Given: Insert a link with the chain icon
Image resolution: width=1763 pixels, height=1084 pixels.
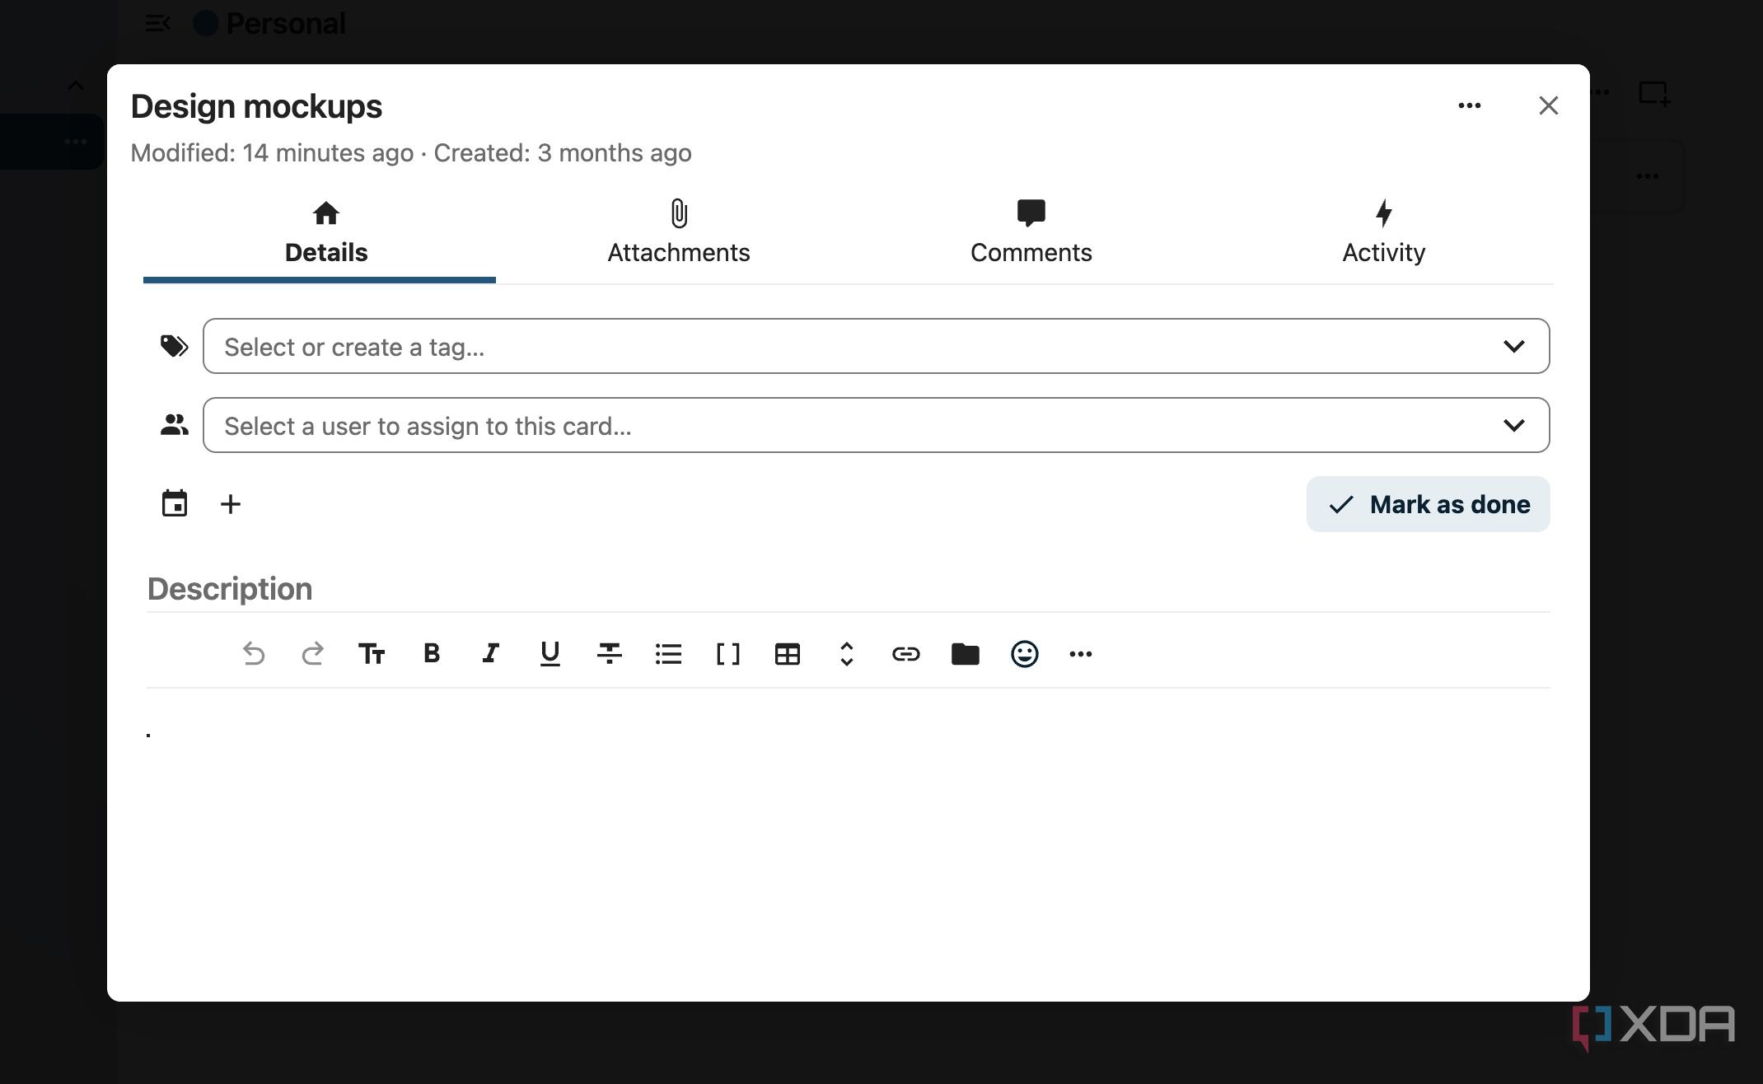Looking at the screenshot, I should pos(906,654).
